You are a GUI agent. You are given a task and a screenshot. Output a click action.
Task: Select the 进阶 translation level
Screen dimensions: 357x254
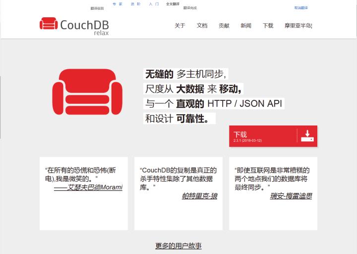coord(136,4)
